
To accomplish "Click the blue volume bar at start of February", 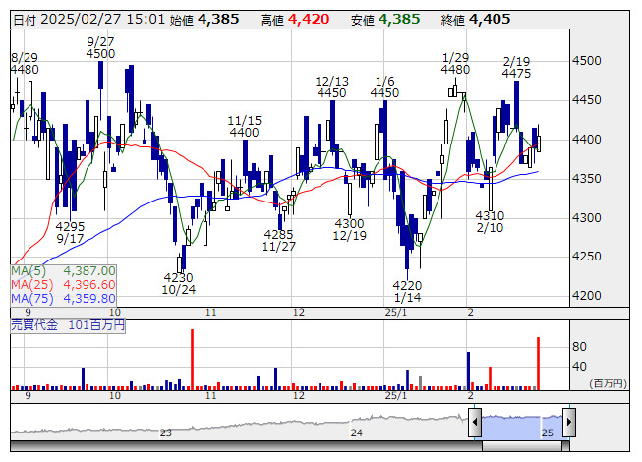I will point(468,371).
